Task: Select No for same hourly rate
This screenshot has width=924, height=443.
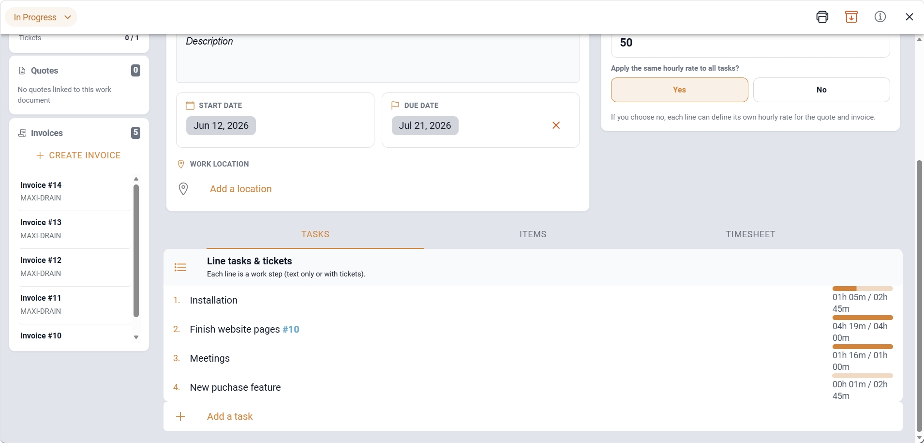Action: tap(821, 90)
